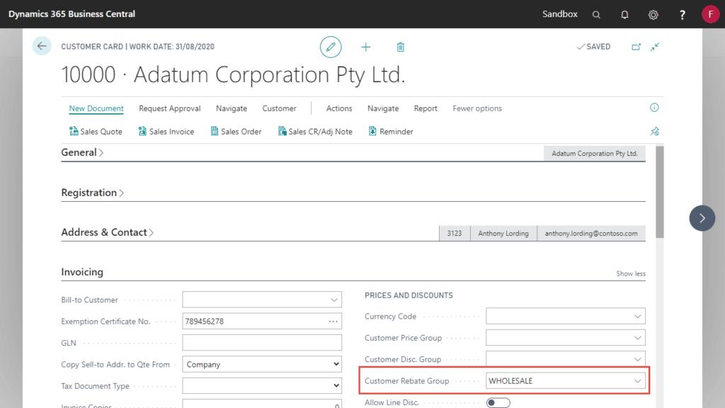Open the search magnifier icon
The image size is (725, 408).
(596, 14)
